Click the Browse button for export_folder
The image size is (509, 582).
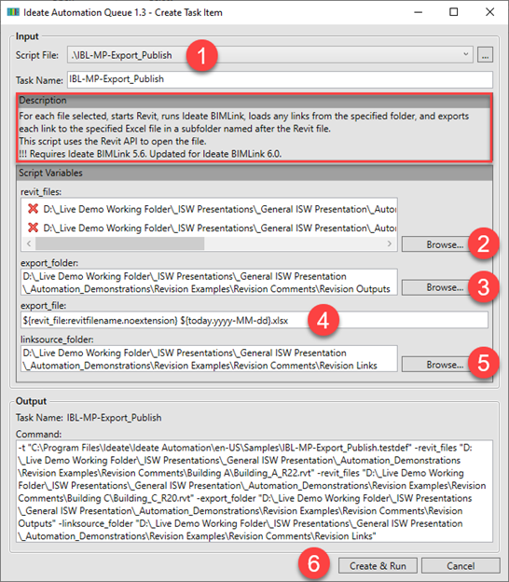click(x=435, y=287)
